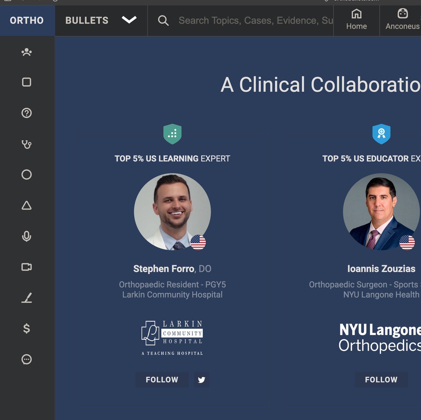This screenshot has height=420, width=421.
Task: Click the triangle icon in sidebar
Action: tap(27, 205)
